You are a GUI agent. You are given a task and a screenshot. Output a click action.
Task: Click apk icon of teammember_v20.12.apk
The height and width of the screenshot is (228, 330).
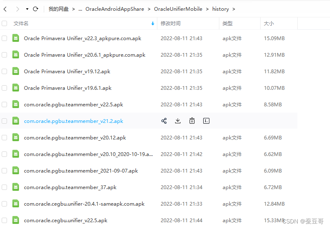(x=16, y=137)
